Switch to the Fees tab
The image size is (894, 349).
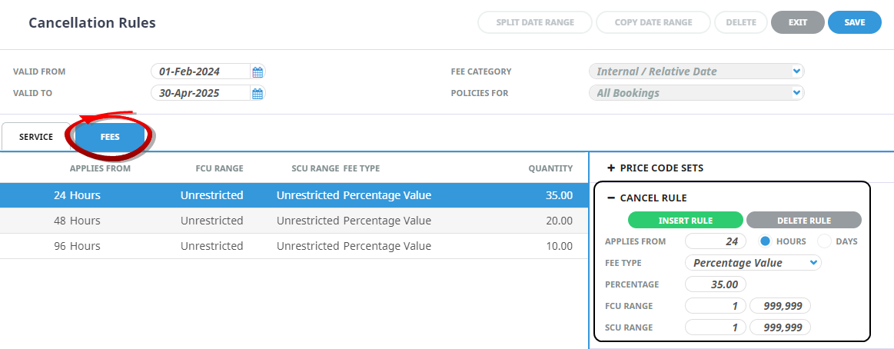pyautogui.click(x=110, y=137)
